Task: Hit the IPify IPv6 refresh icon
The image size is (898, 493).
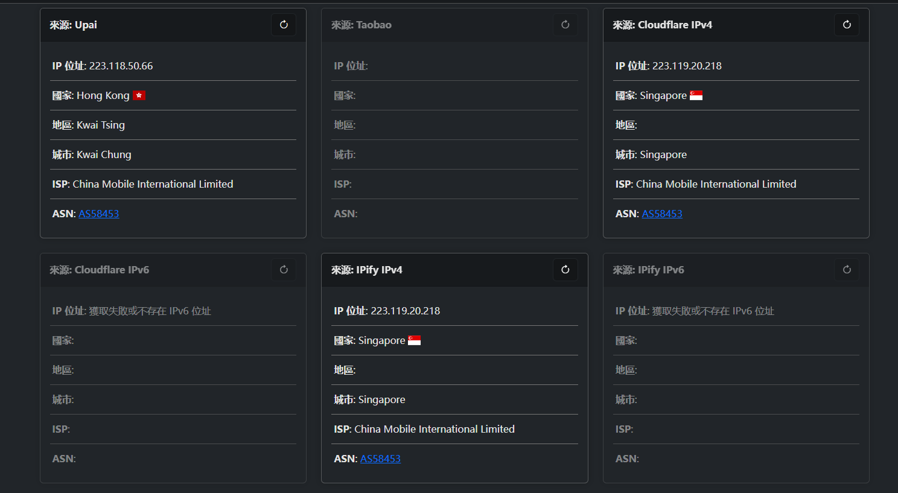Action: point(847,270)
